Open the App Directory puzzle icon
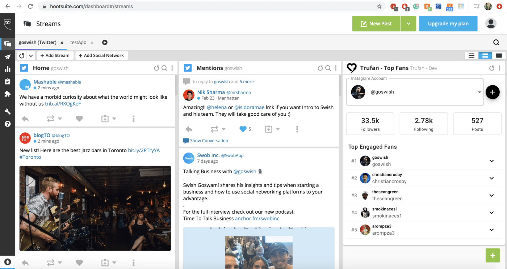The image size is (507, 269). coord(8,94)
